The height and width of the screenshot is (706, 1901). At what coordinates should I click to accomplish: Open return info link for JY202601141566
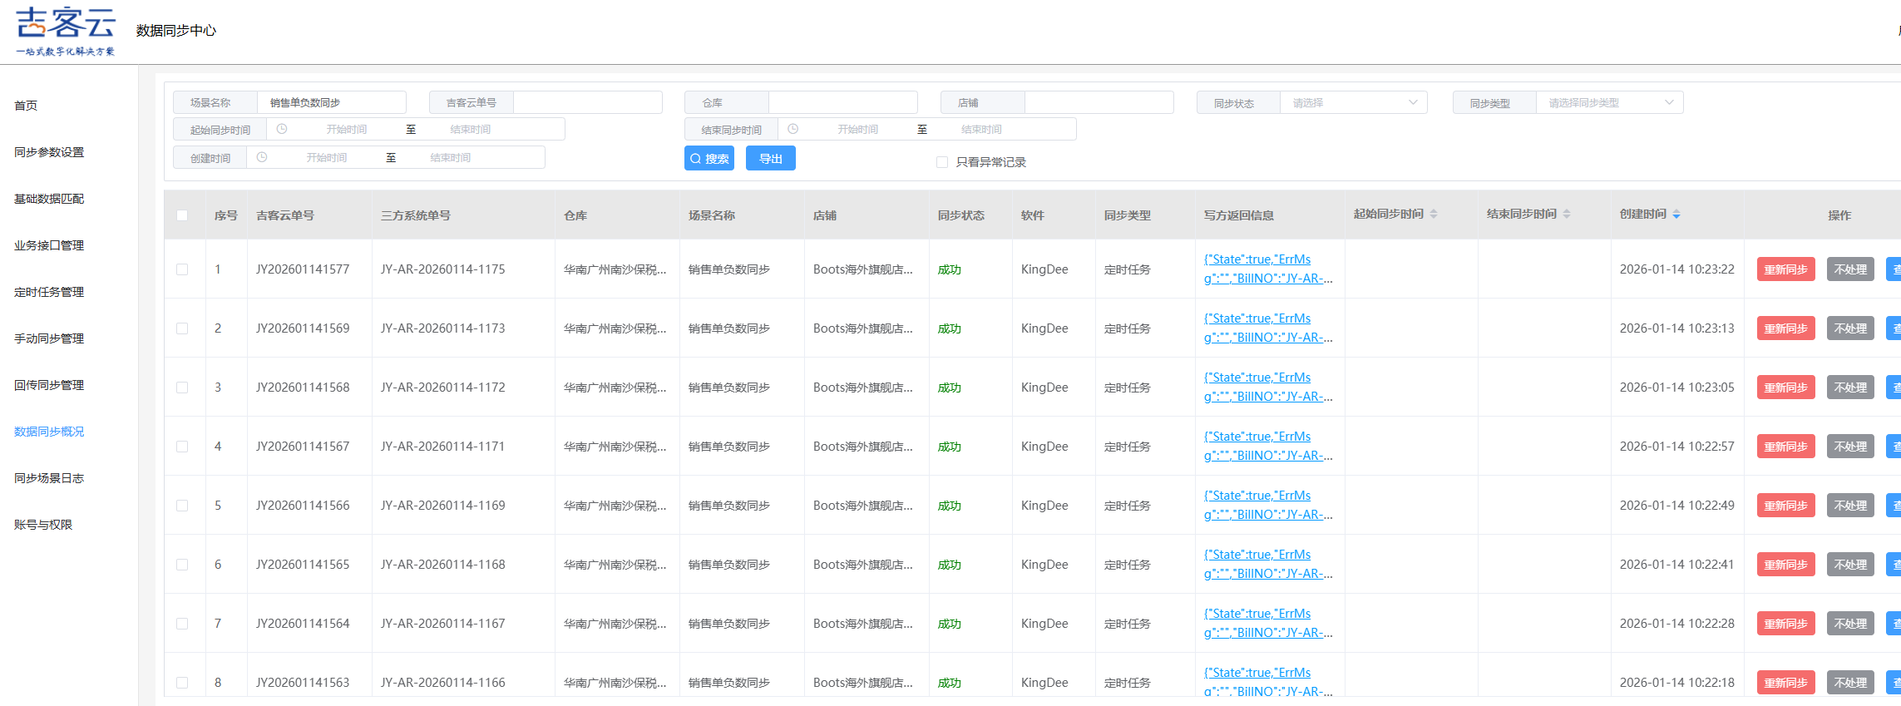[x=1268, y=505]
